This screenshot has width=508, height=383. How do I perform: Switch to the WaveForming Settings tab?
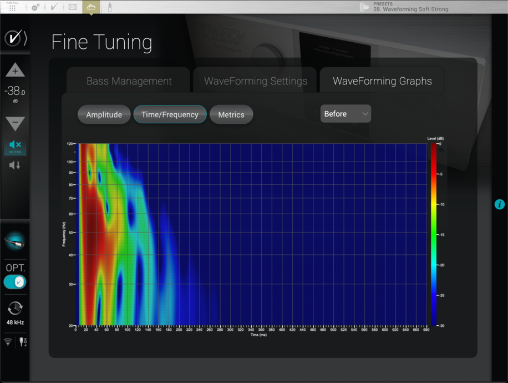coord(255,81)
